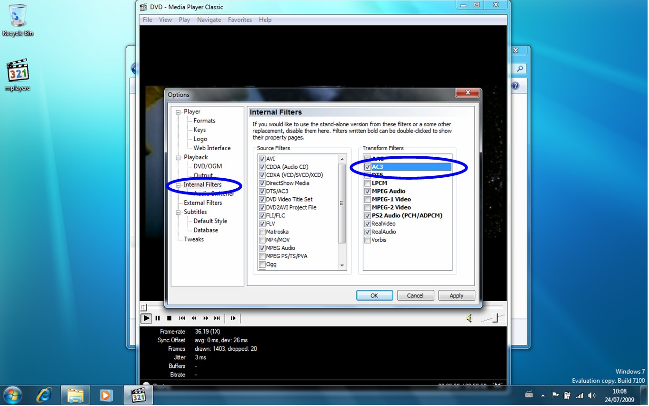Open the Help menu
The image size is (649, 406).
[x=265, y=20]
